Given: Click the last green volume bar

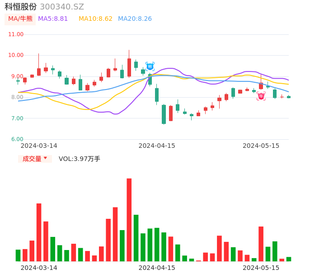Looking at the screenshot, I should (289, 259).
